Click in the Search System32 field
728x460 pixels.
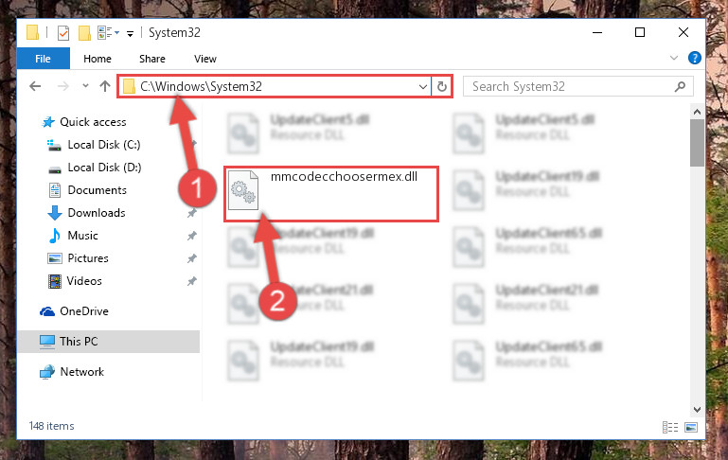tap(571, 86)
